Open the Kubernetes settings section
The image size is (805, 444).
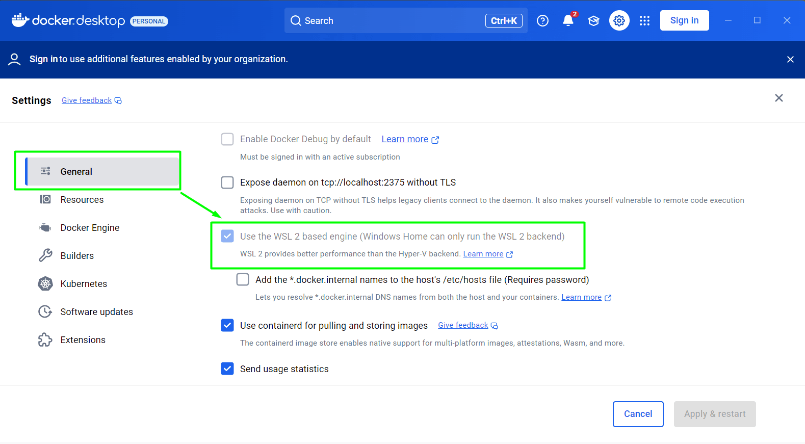click(x=102, y=283)
